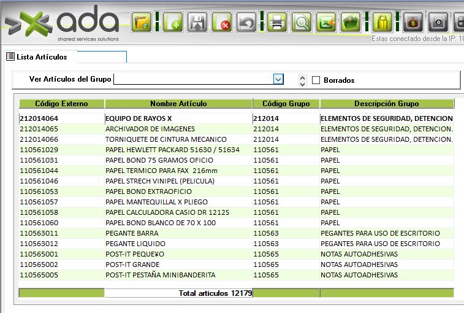Sort by Nombre Artículo column header
The image size is (464, 313).
coord(178,104)
